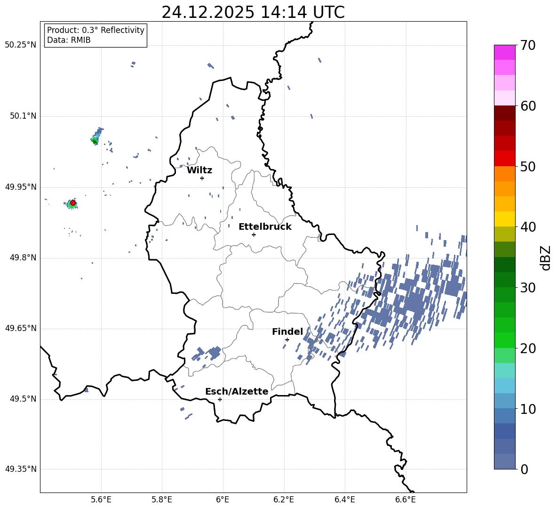Click the 6.6°E longitude label
Image resolution: width=557 pixels, height=509 pixels.
[x=406, y=500]
